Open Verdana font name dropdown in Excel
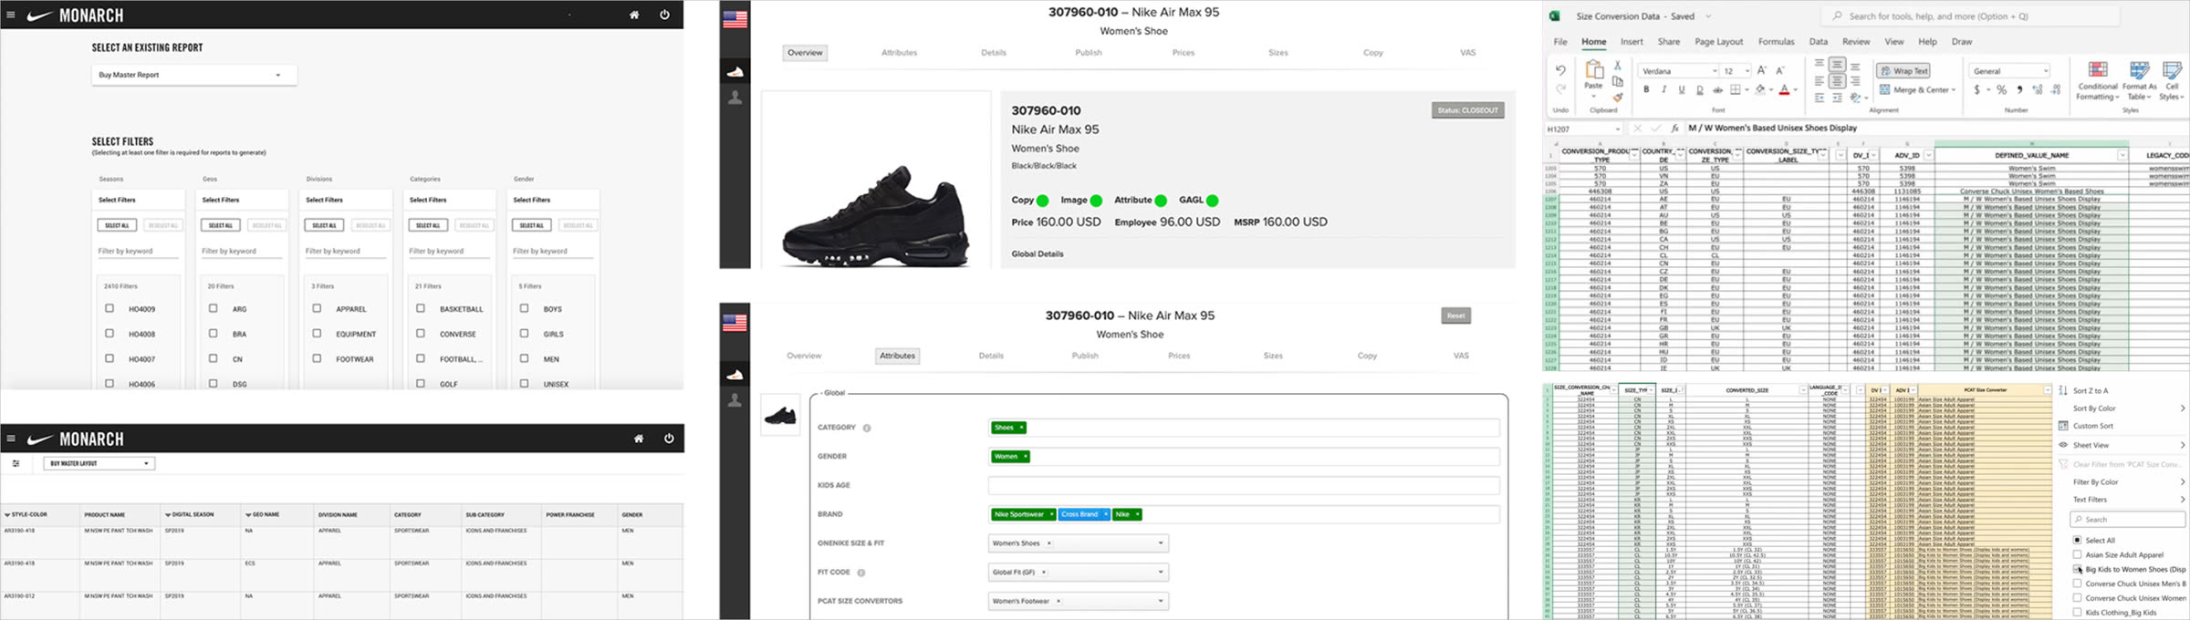The height and width of the screenshot is (620, 2190). tap(1715, 71)
